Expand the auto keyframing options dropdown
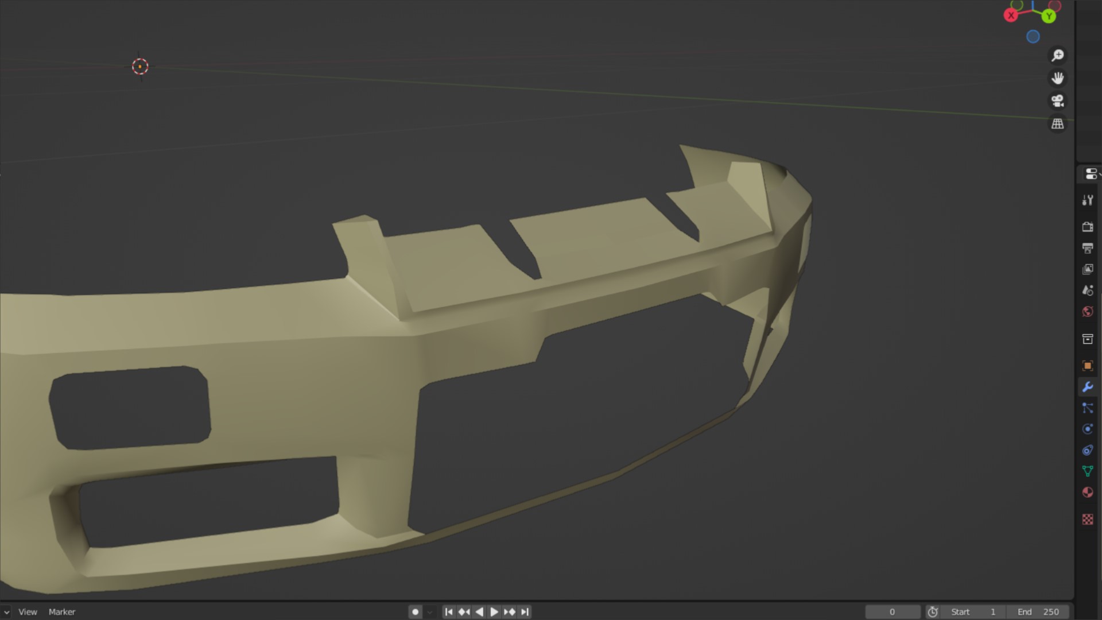This screenshot has height=620, width=1102. [430, 612]
